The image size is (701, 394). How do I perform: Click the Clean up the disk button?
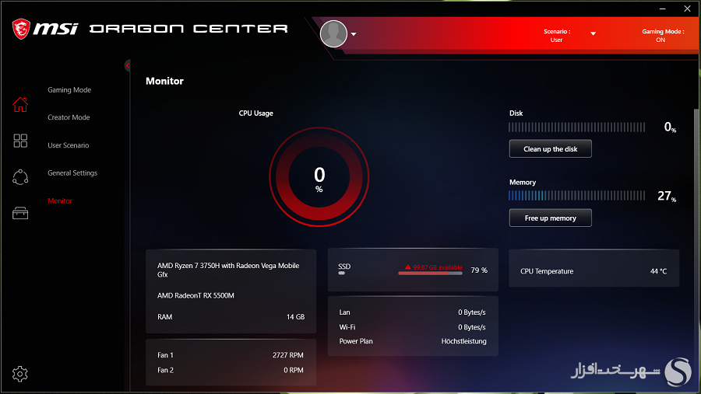click(551, 148)
